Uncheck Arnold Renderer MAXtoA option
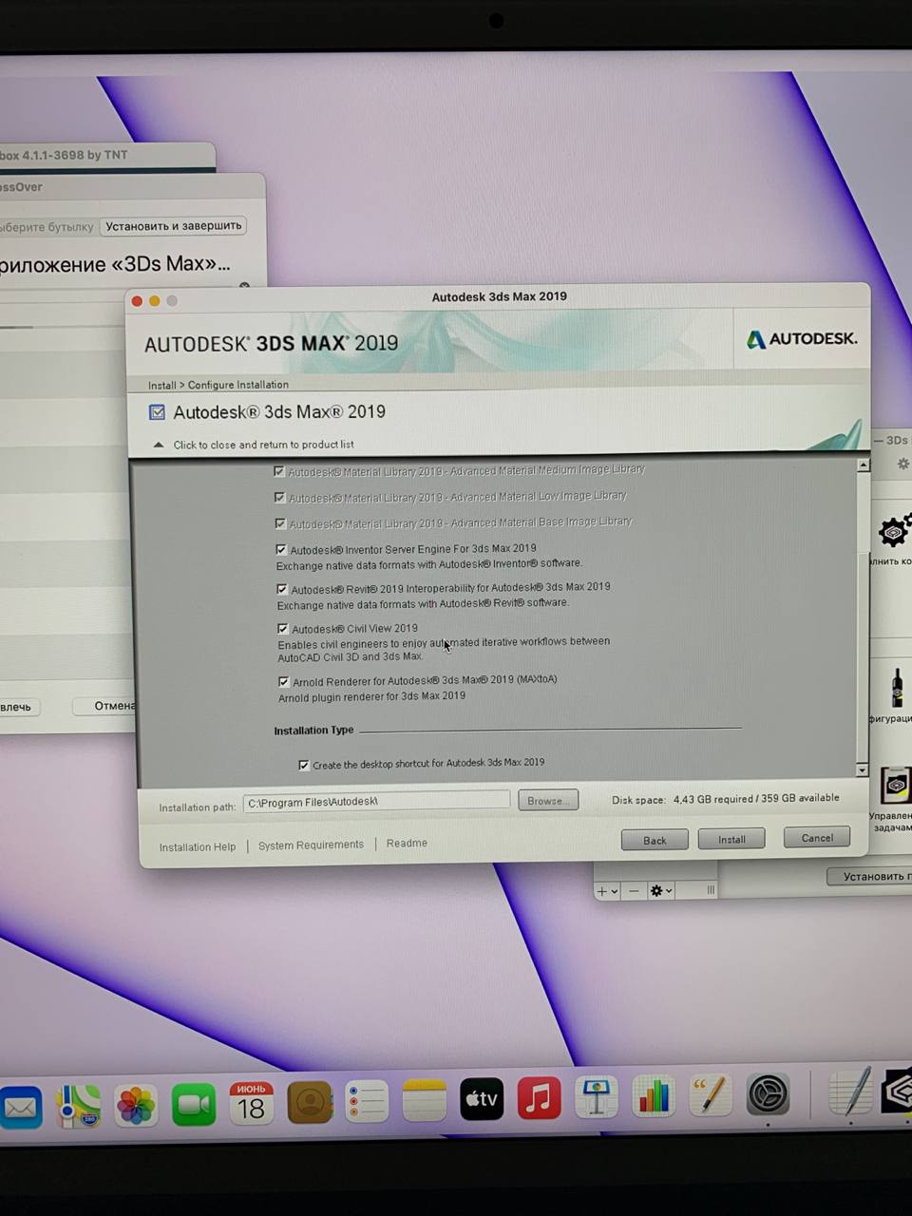This screenshot has width=912, height=1216. (284, 682)
